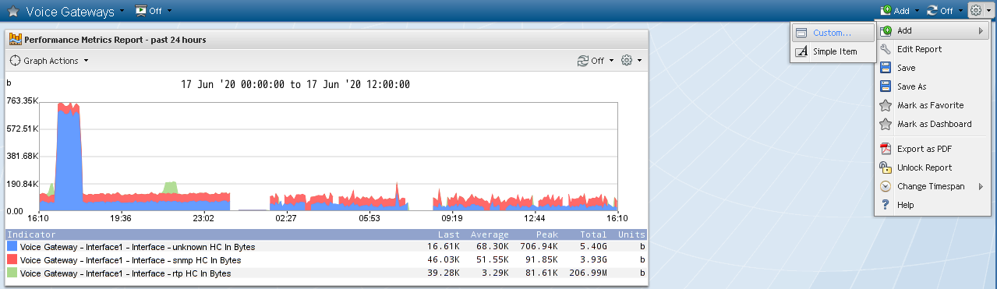Screen dimensions: 997x289
Task: Open the unknown HC In Bytes indicator link
Action: click(138, 247)
